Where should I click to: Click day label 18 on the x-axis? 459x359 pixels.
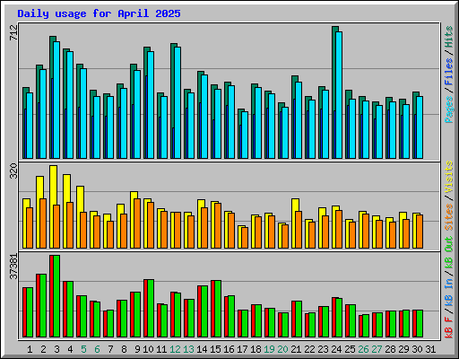coord(255,349)
